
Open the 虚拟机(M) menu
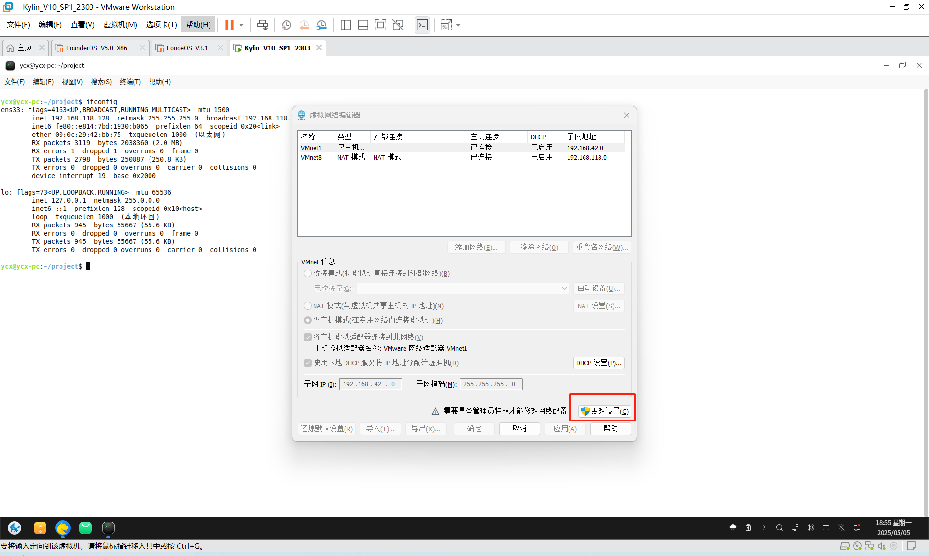[120, 25]
